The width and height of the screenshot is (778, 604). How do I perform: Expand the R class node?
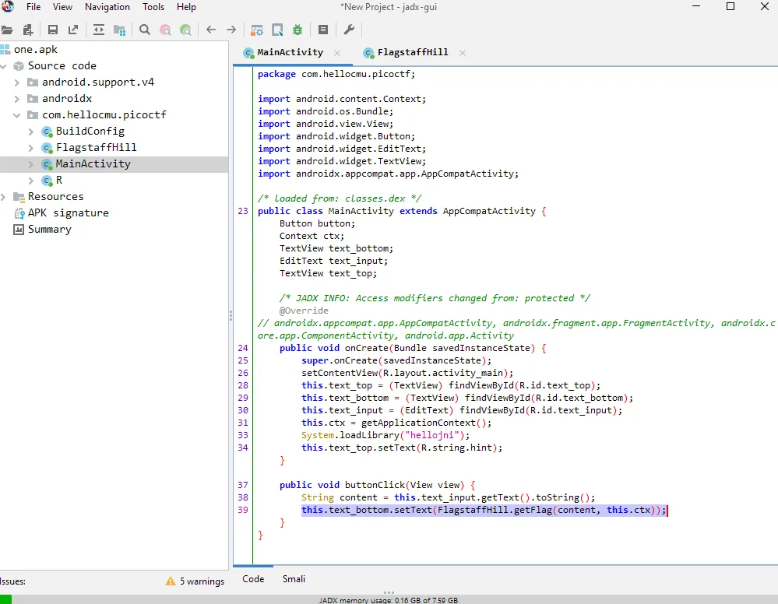(31, 181)
